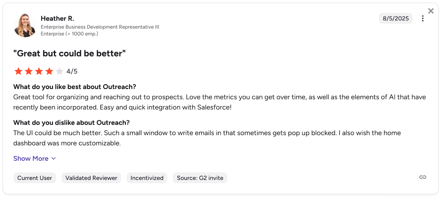
Task: Click the chevron next to Show More
Action: [x=54, y=158]
